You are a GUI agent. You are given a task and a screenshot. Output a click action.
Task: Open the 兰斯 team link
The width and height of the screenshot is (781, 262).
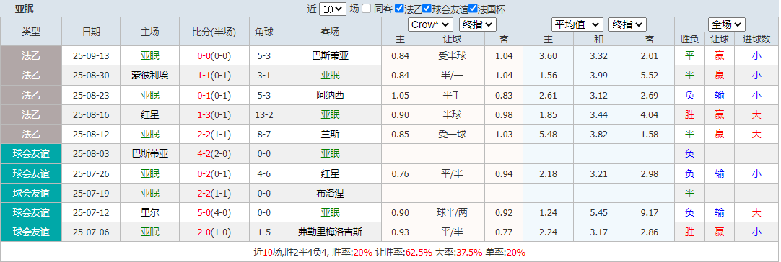point(331,134)
